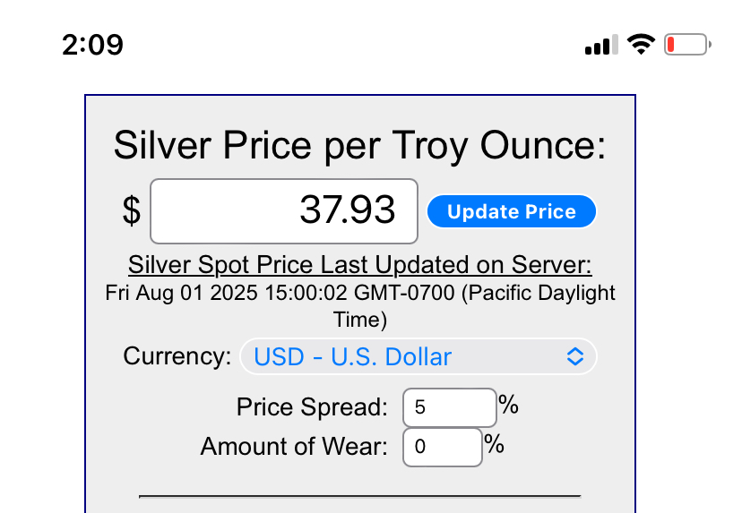Tap the cellular signal bars icon
The image size is (742, 513).
click(x=600, y=45)
